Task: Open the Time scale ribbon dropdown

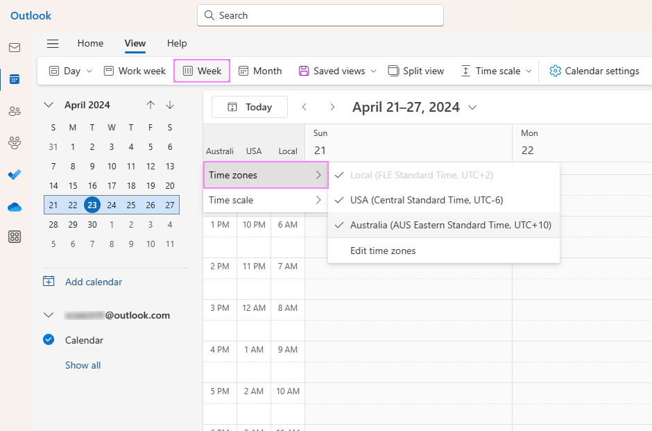Action: [497, 71]
